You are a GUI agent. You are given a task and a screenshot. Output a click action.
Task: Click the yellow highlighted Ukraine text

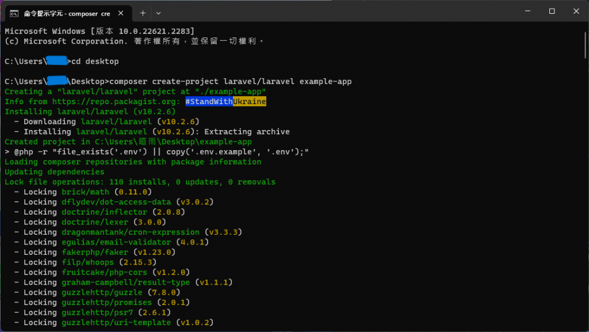[250, 101]
